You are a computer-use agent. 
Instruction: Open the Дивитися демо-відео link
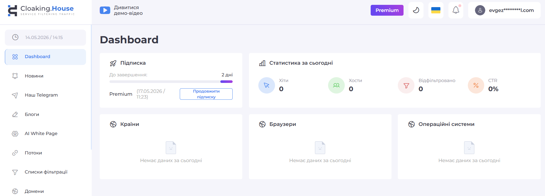tap(128, 10)
